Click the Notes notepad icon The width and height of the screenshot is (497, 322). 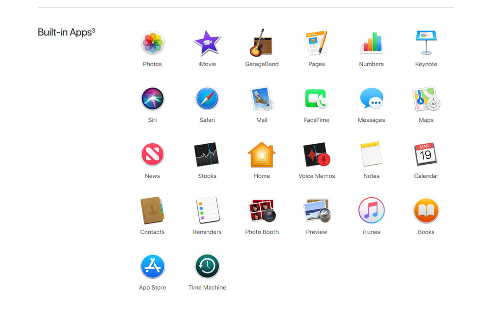coord(371,154)
